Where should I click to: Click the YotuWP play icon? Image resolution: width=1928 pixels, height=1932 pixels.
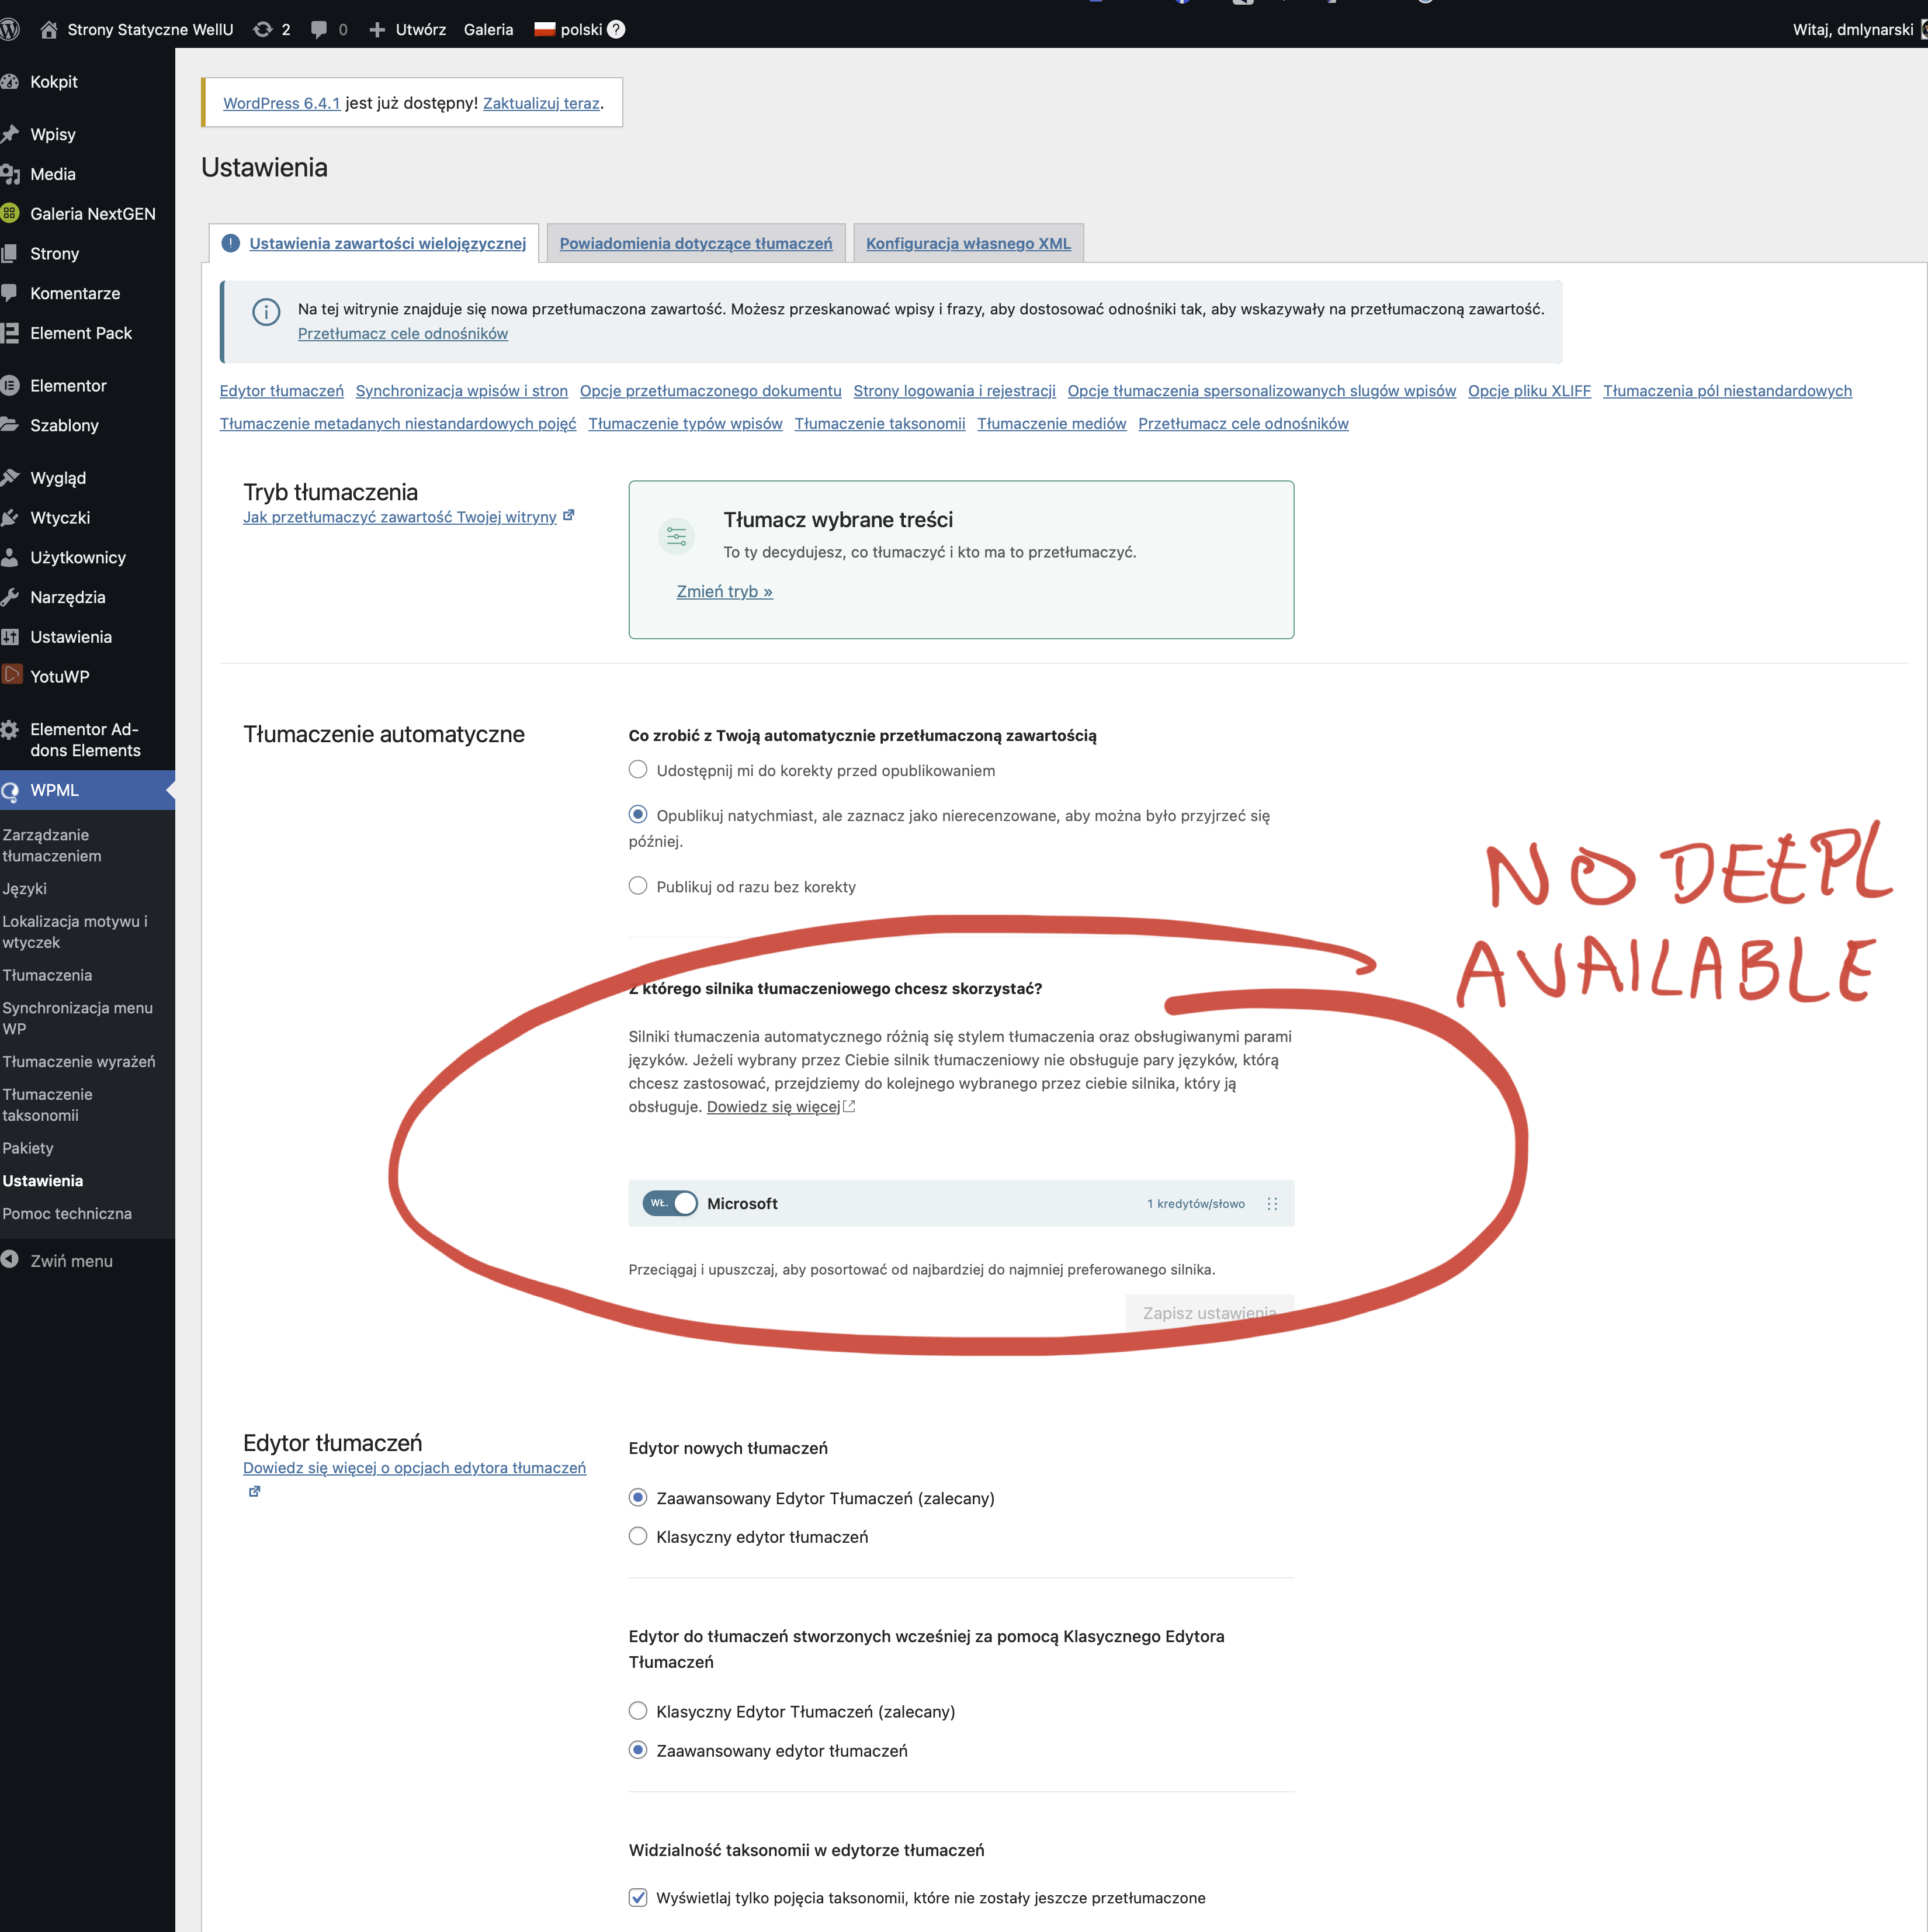(11, 675)
